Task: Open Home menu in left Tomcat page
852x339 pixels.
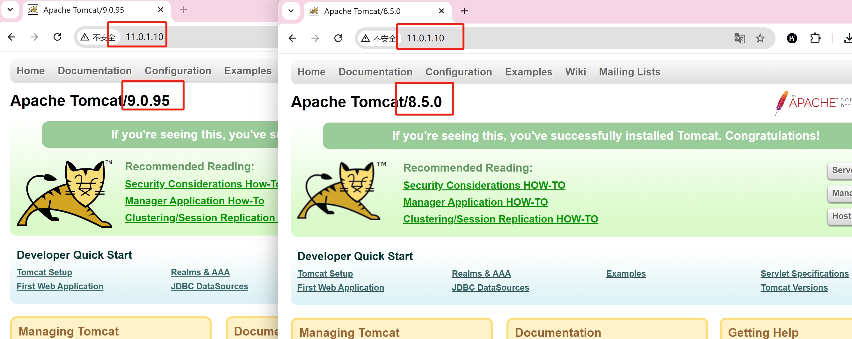Action: pos(31,71)
